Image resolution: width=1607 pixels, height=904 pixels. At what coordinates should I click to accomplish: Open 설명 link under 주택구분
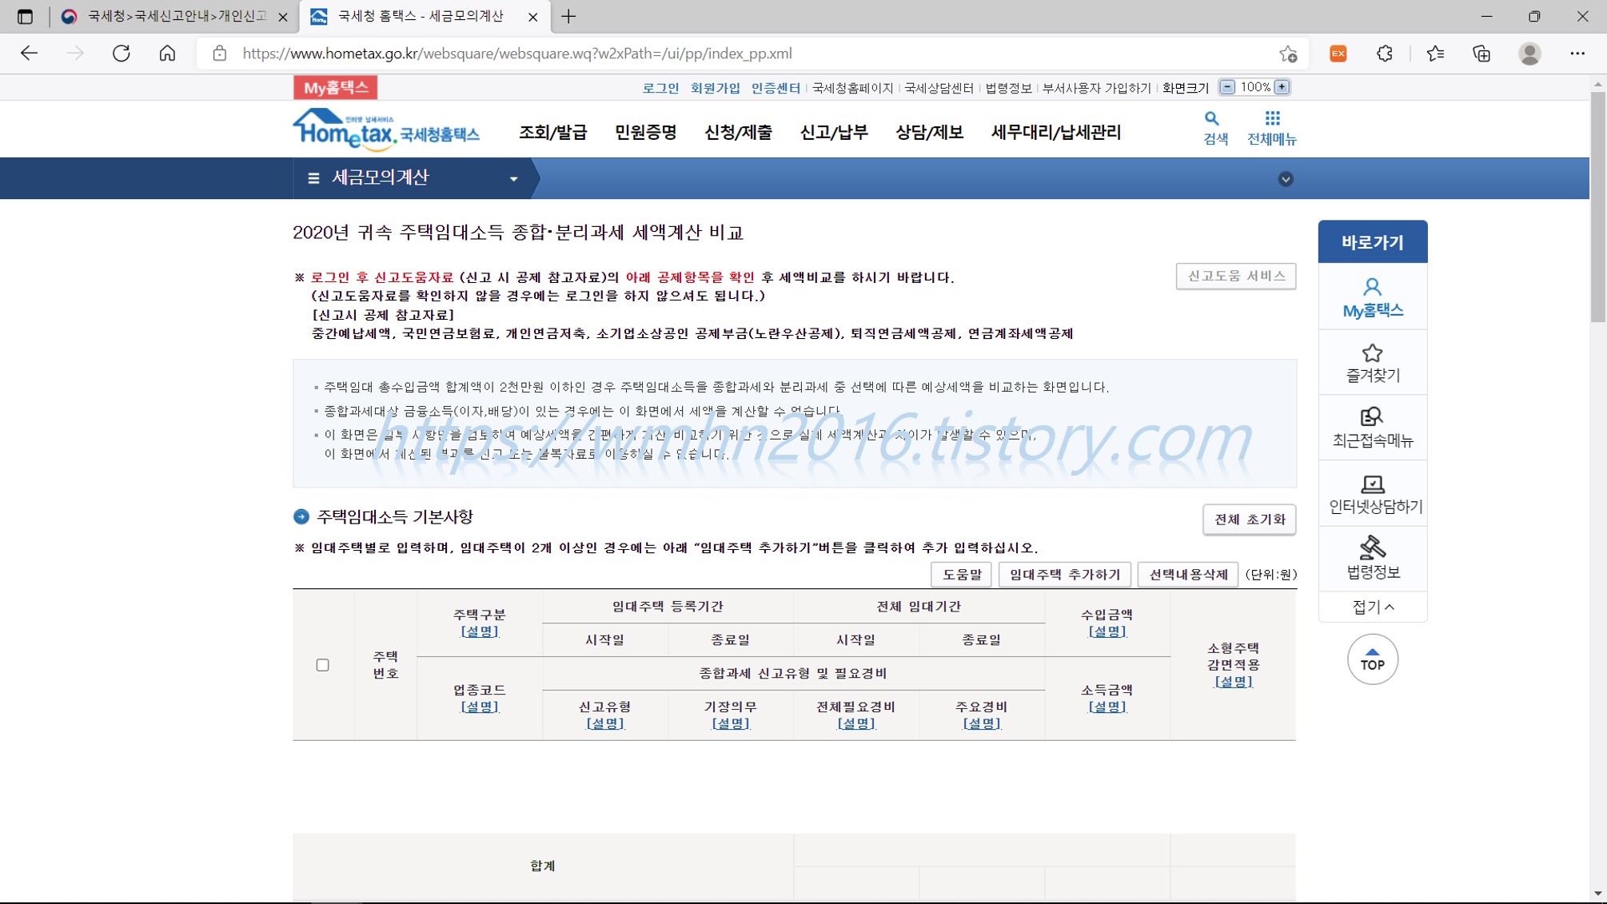pos(480,631)
